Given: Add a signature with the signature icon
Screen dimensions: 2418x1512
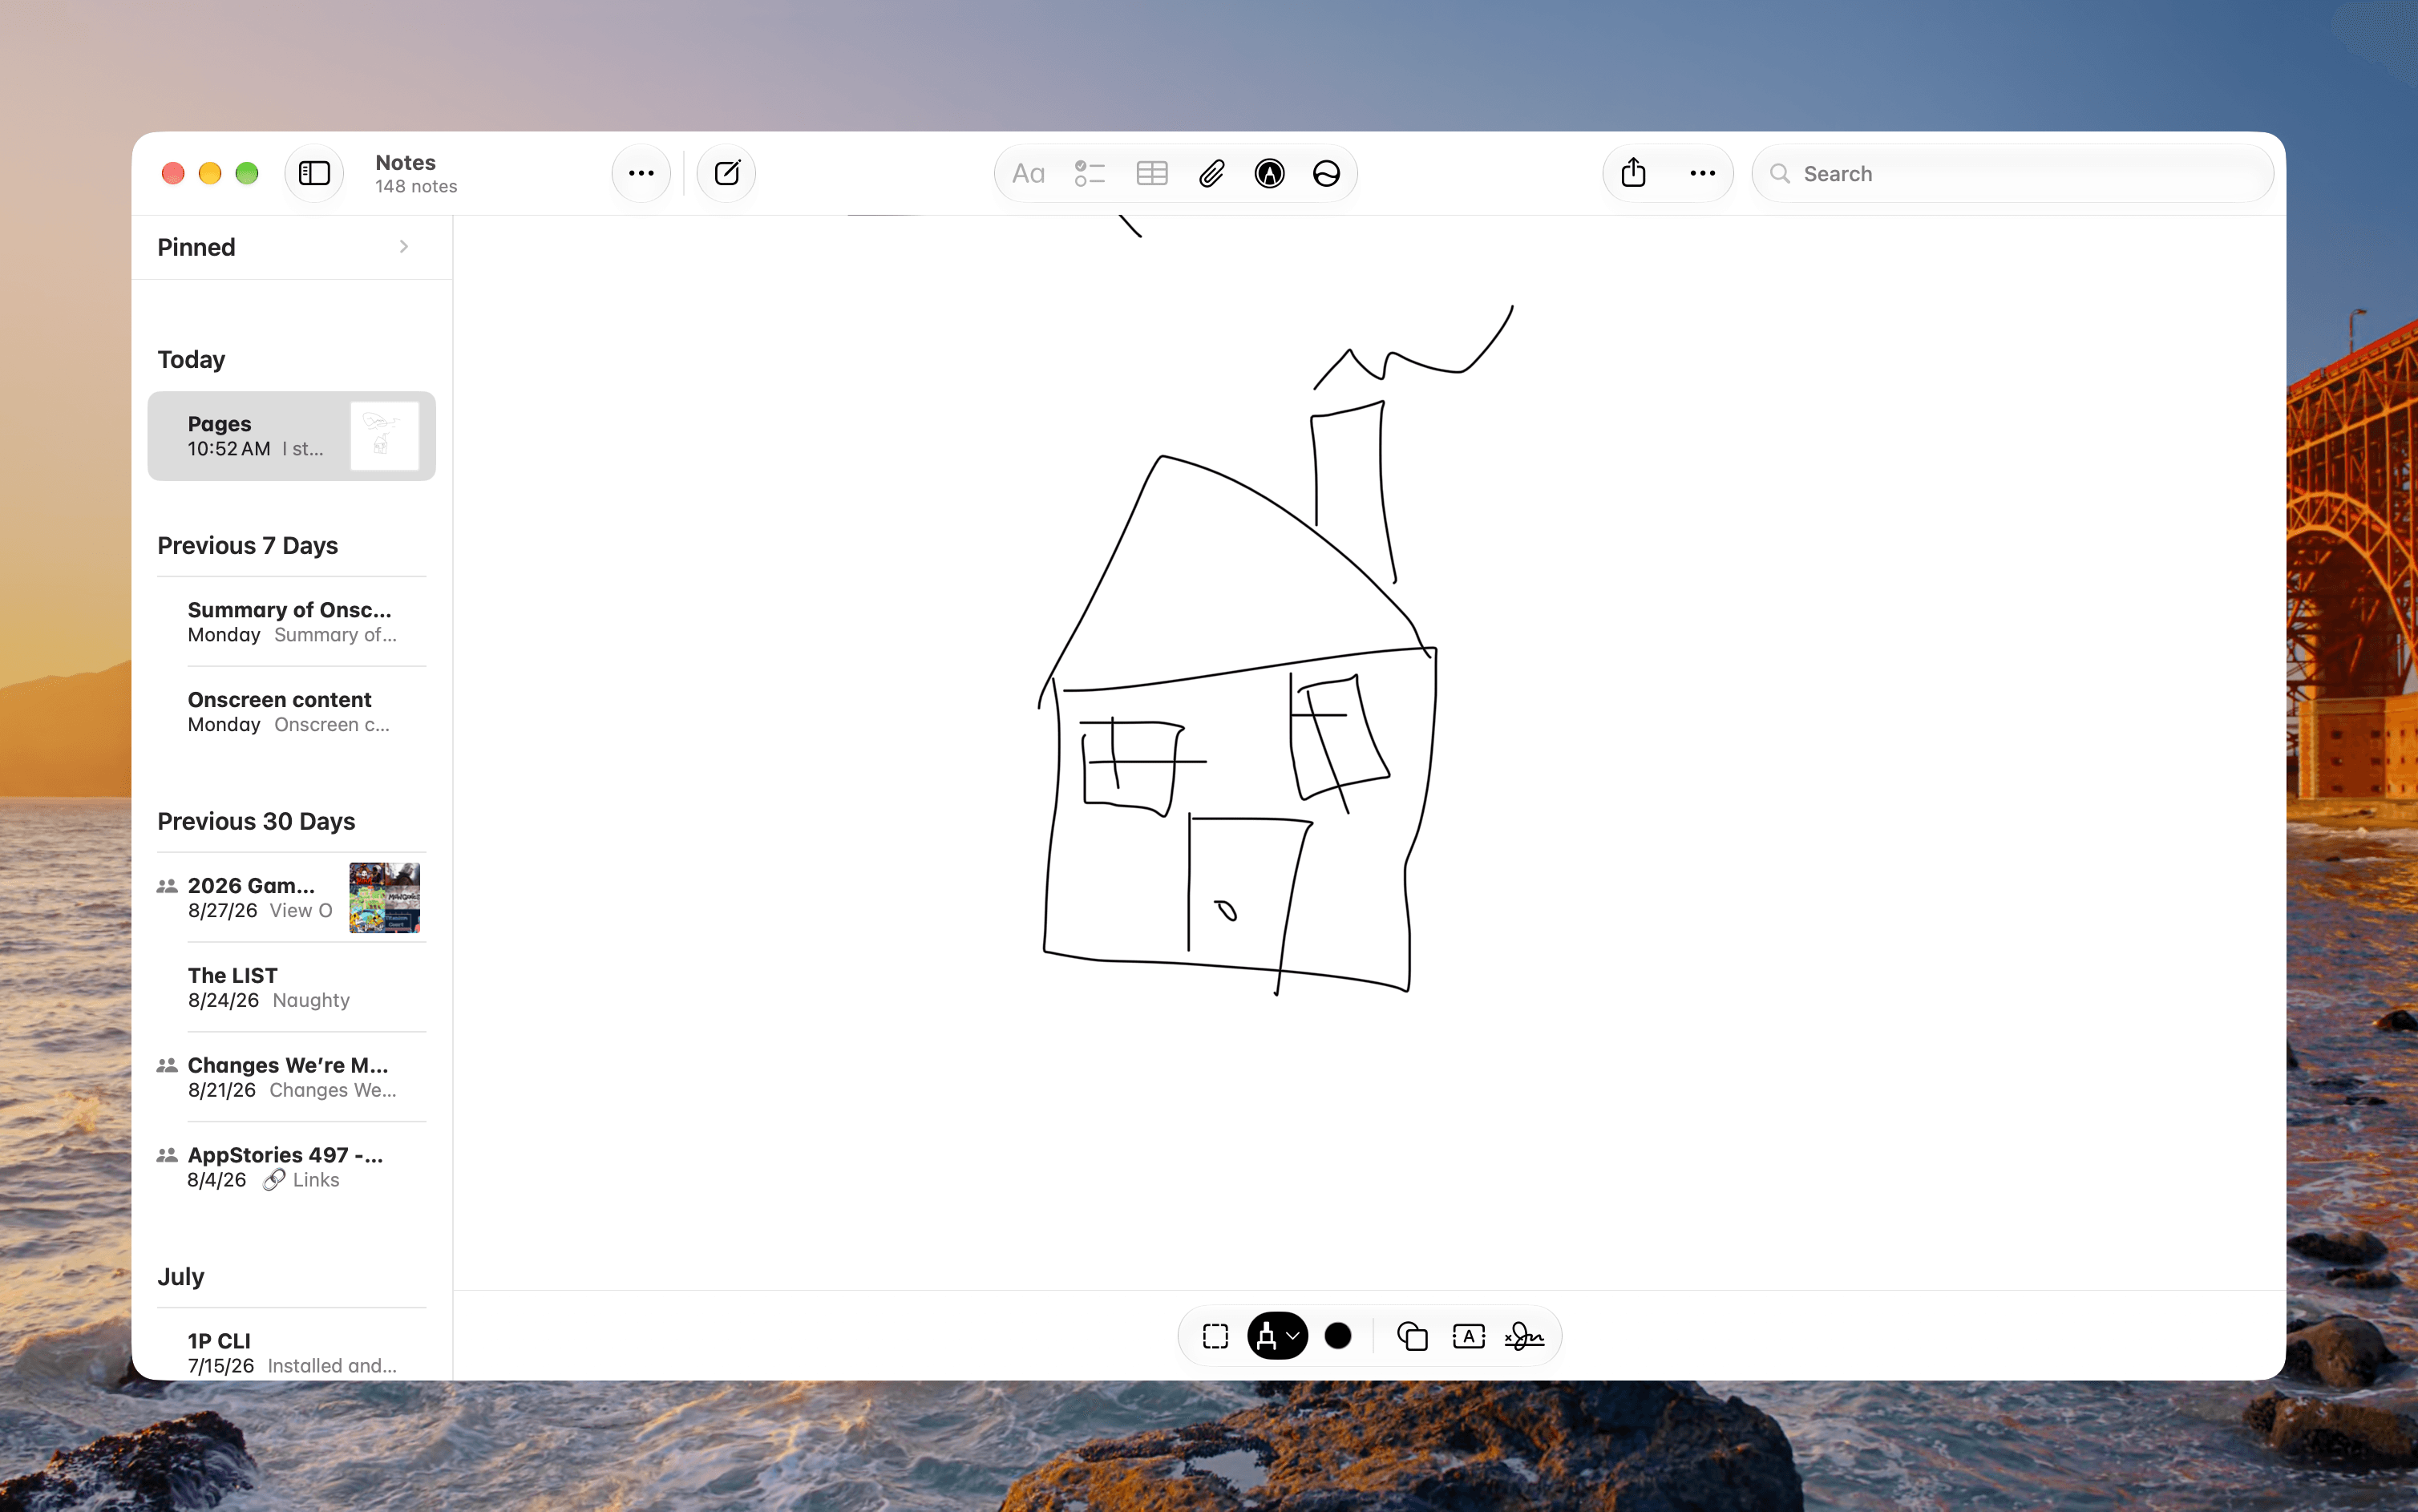Looking at the screenshot, I should tap(1525, 1336).
